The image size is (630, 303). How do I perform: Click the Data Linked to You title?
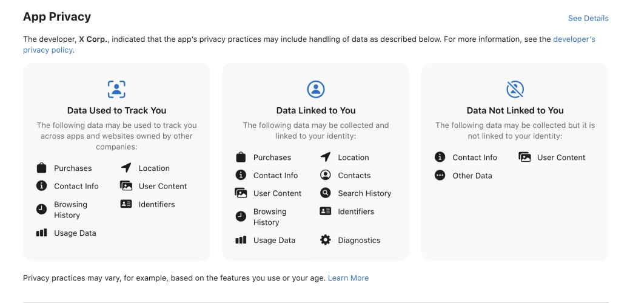click(315, 110)
